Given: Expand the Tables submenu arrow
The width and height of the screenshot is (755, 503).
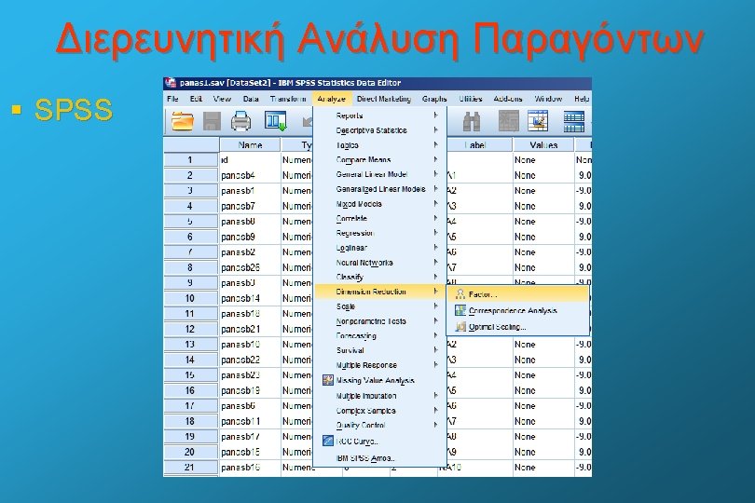Looking at the screenshot, I should point(436,145).
